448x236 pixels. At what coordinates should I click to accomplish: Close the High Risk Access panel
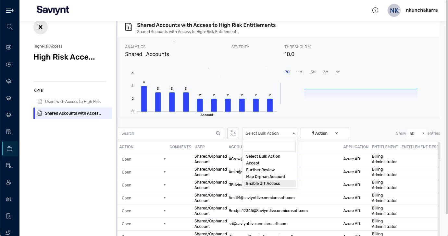coord(41,27)
